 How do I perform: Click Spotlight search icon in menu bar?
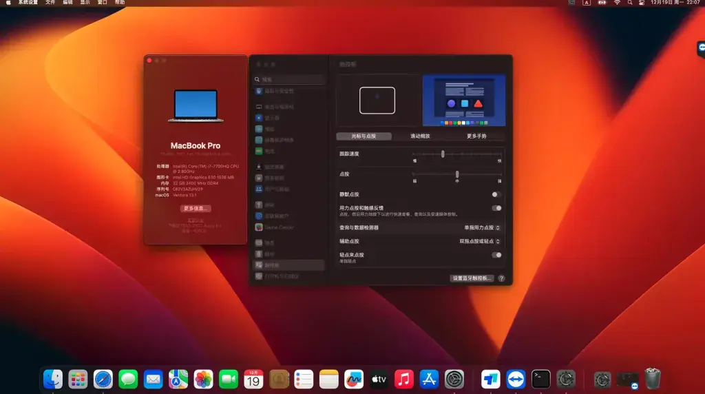630,2
